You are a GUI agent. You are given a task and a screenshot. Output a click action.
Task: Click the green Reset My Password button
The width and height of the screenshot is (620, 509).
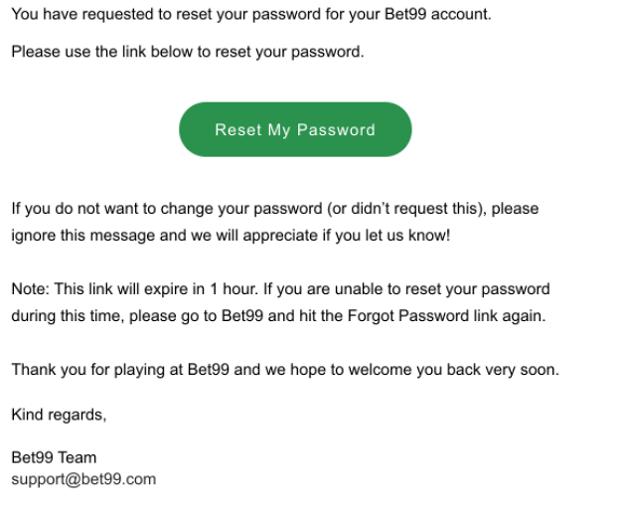[x=295, y=129]
